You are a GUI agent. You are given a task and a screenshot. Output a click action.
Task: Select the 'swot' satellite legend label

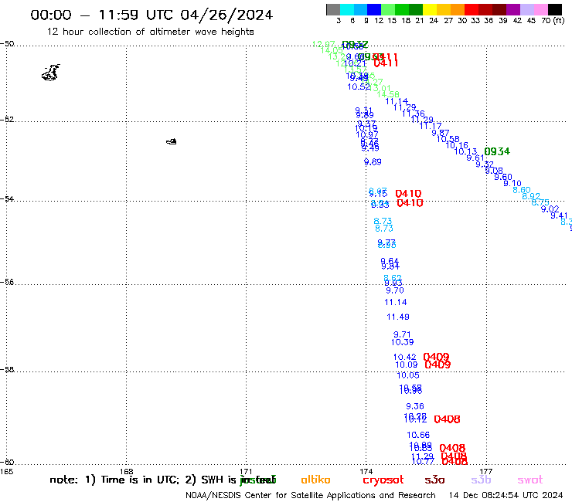click(x=530, y=480)
